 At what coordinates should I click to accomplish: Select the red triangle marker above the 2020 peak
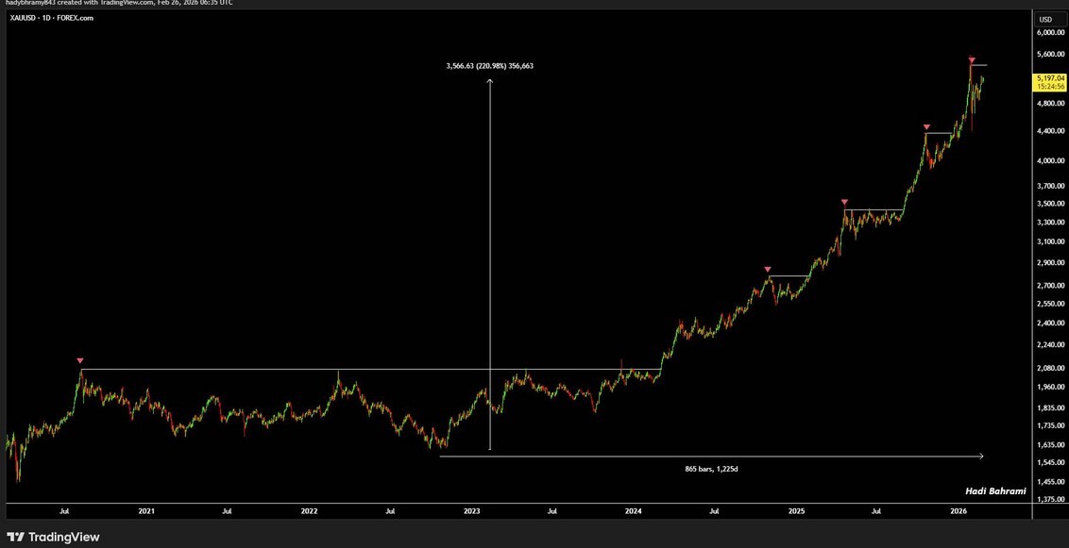point(80,361)
